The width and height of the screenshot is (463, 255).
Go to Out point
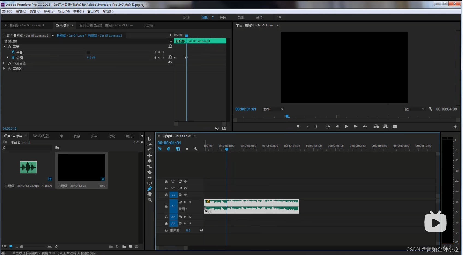(x=365, y=126)
